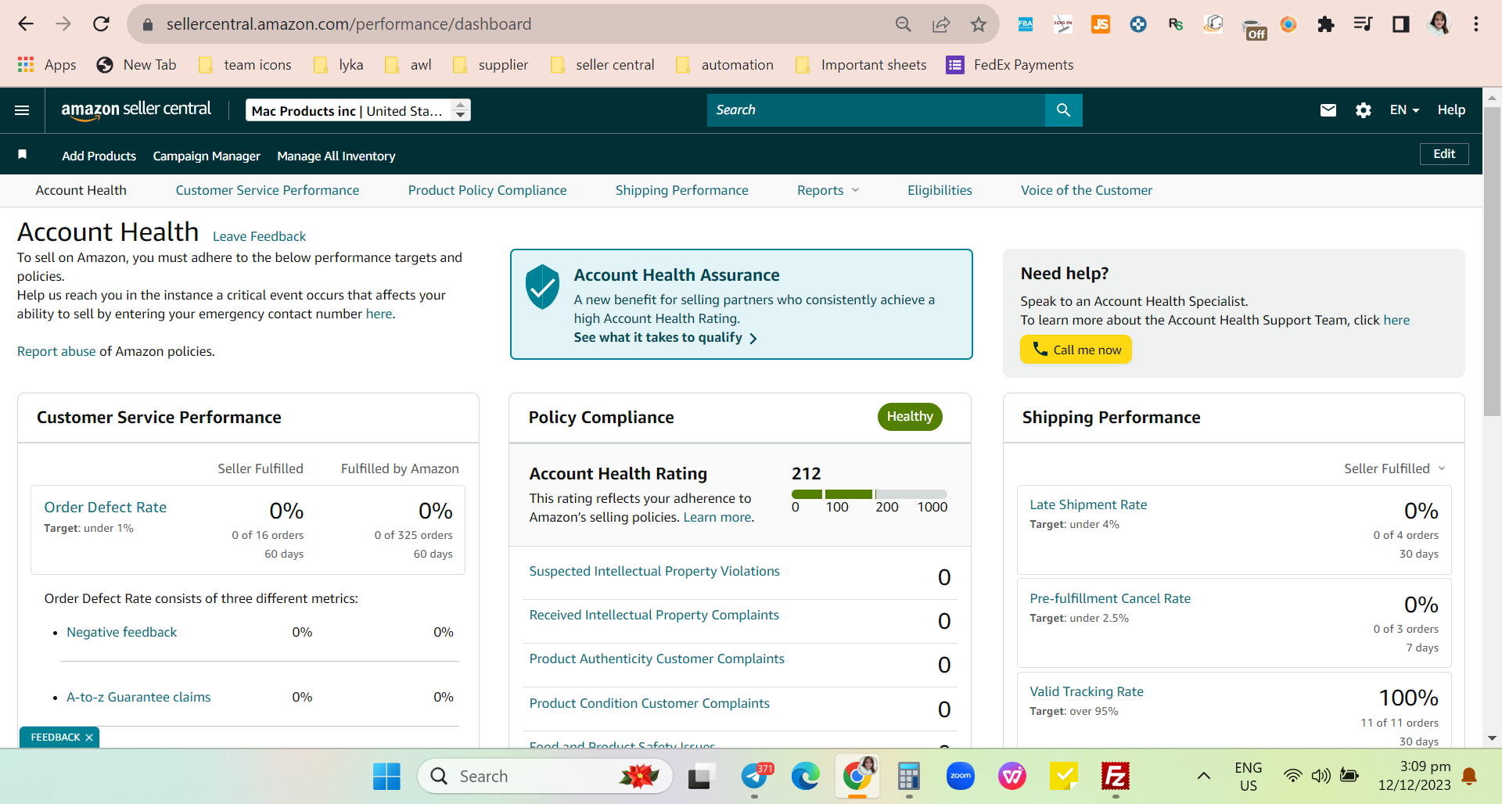Click the Call me now button
Screen dimensions: 1502x804
1076,350
